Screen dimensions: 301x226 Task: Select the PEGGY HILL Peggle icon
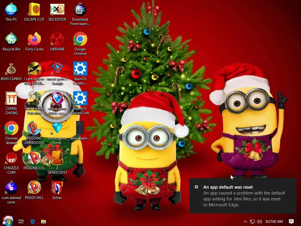coord(34,190)
